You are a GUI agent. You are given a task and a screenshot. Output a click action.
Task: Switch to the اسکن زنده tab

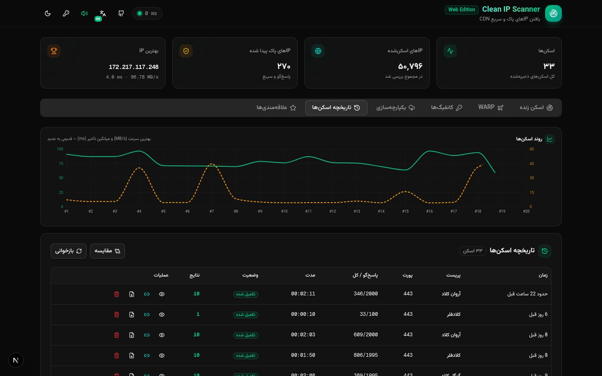pos(536,108)
